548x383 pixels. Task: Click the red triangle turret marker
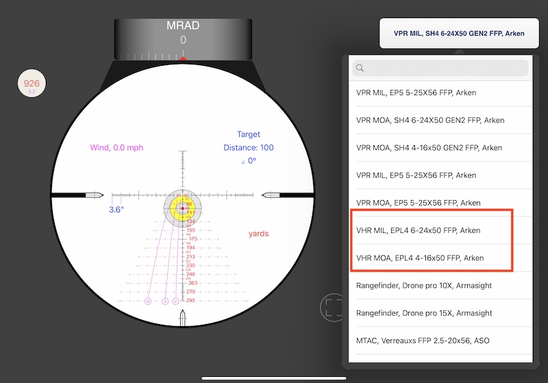183,59
